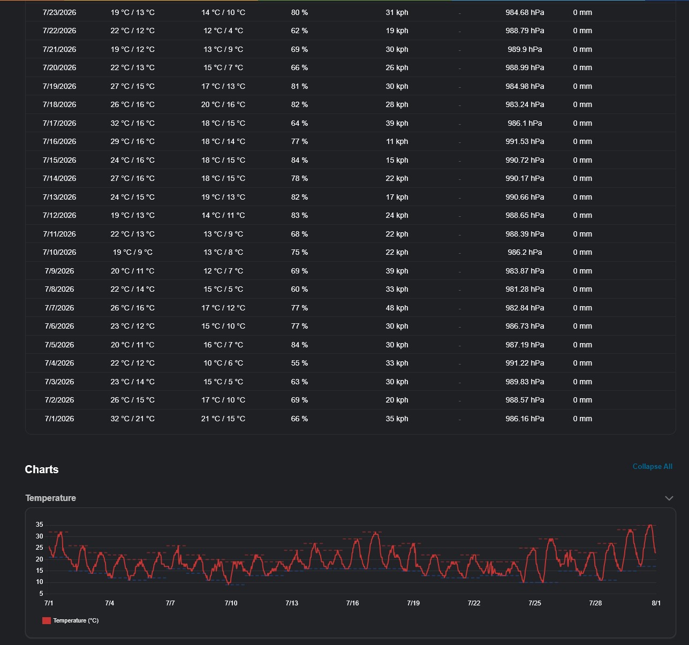Click the 984.98 hPa pressure value
The height and width of the screenshot is (645, 689).
point(525,86)
